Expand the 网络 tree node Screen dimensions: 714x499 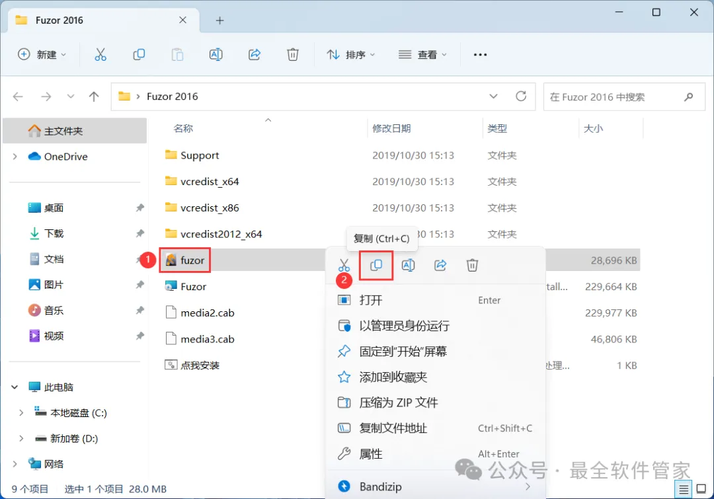pyautogui.click(x=15, y=464)
